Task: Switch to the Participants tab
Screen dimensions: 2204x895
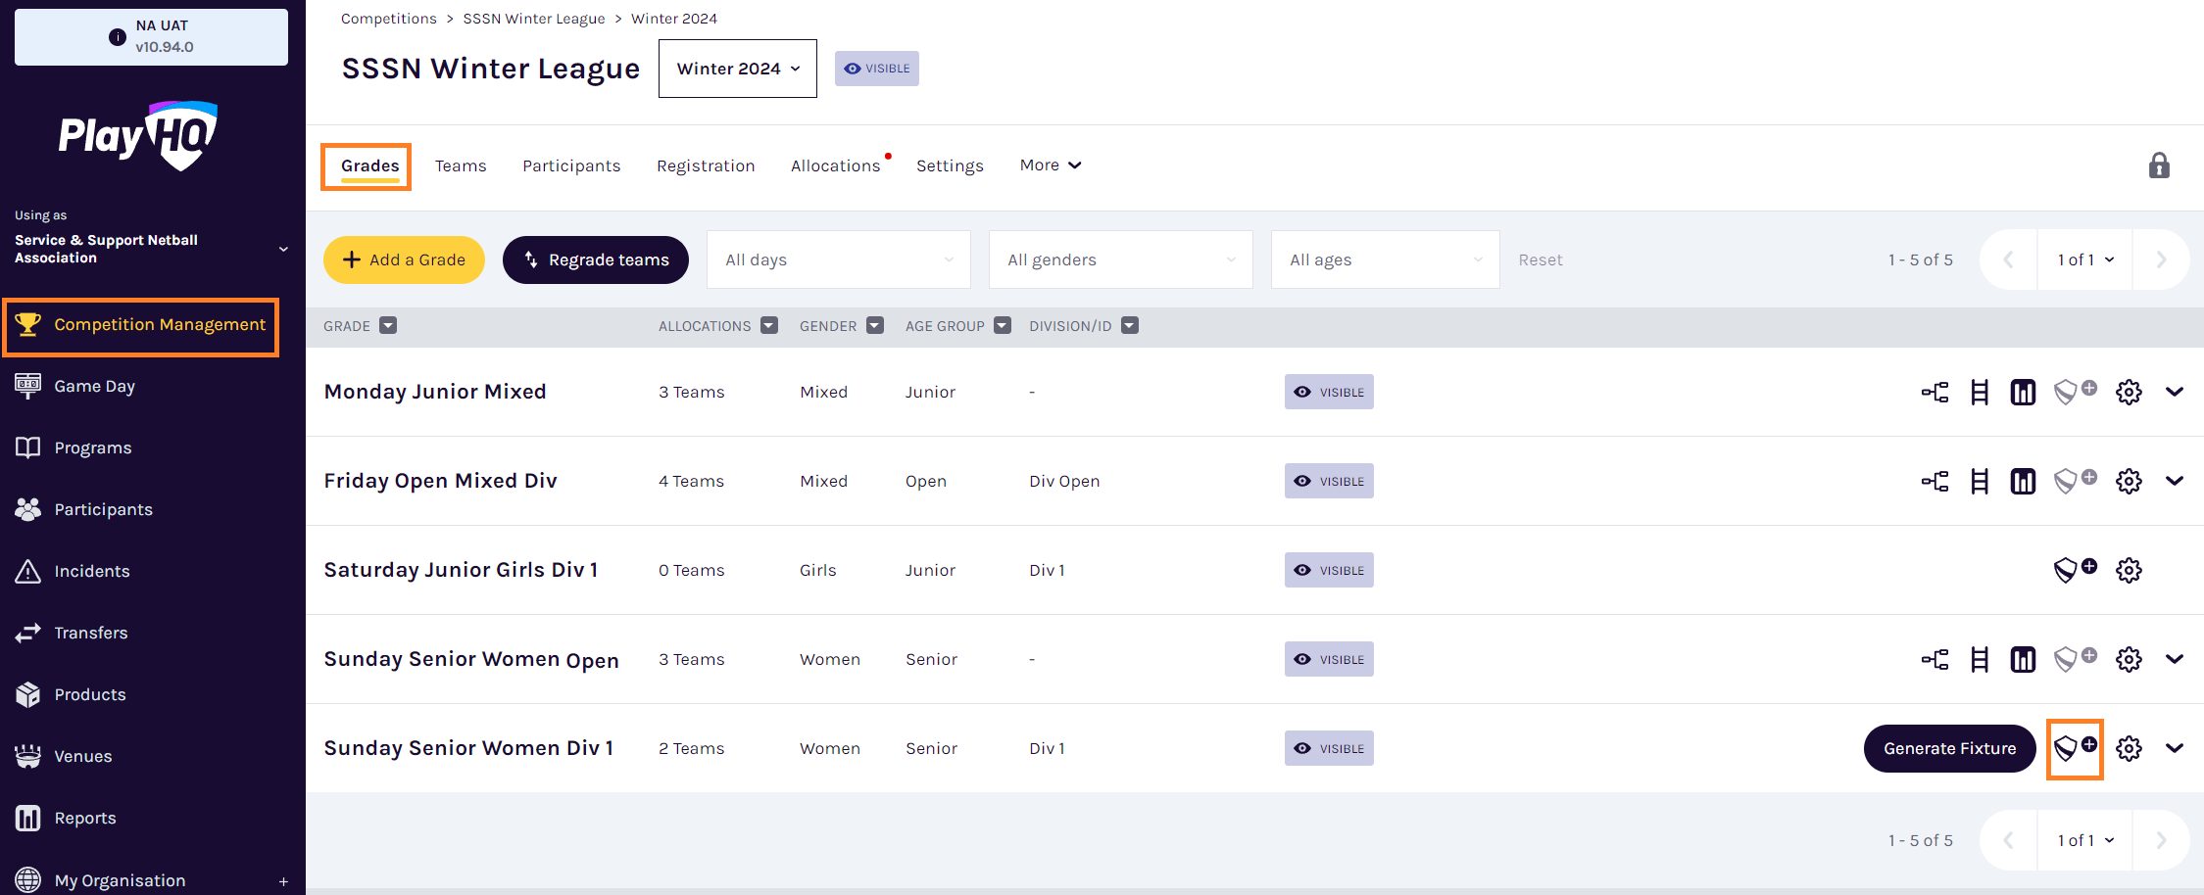Action: 571,166
